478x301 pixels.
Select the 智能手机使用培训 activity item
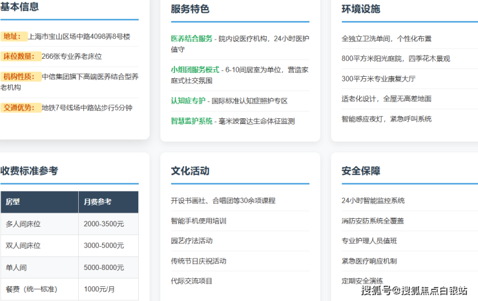[x=198, y=221]
